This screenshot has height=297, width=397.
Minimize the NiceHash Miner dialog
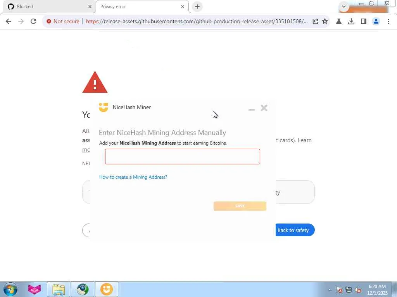pyautogui.click(x=251, y=109)
